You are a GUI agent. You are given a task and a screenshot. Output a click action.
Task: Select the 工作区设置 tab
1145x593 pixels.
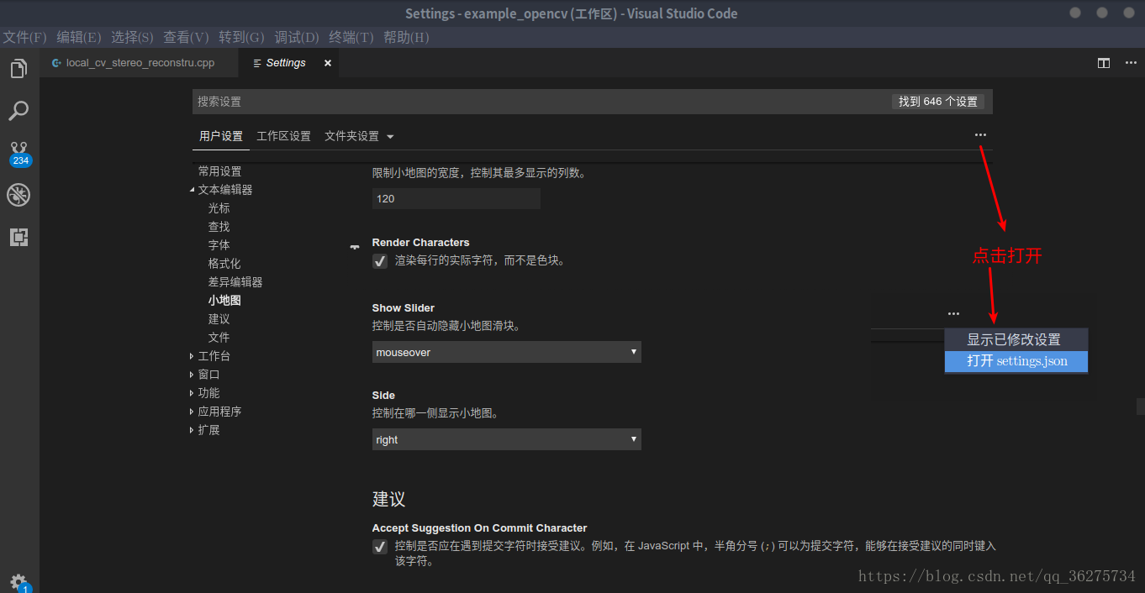point(283,136)
